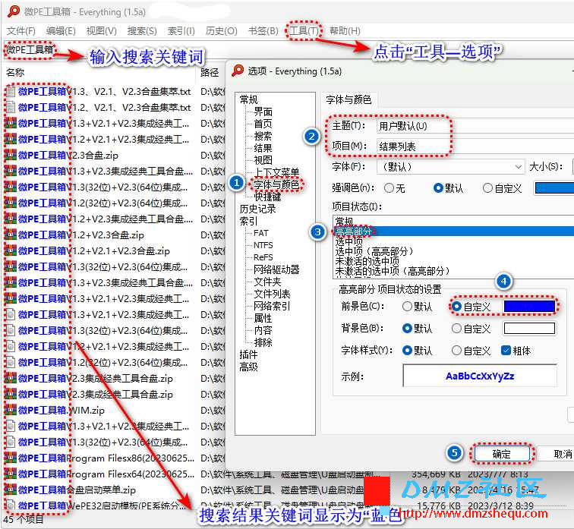The image size is (574, 529).
Task: Click archive icon of 微PE工具箱.WIM.zip
Action: [11, 410]
